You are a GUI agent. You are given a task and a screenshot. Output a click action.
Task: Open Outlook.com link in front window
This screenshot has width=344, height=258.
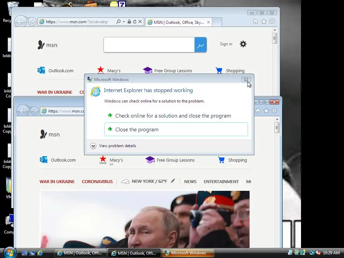click(58, 160)
